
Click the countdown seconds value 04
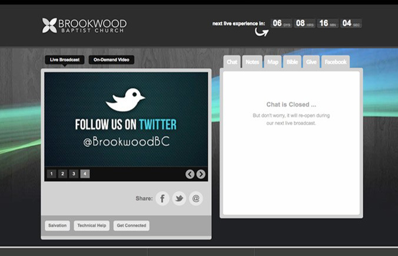click(347, 24)
